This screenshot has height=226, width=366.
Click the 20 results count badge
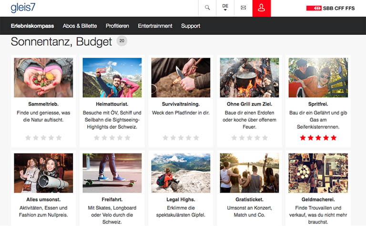click(122, 41)
